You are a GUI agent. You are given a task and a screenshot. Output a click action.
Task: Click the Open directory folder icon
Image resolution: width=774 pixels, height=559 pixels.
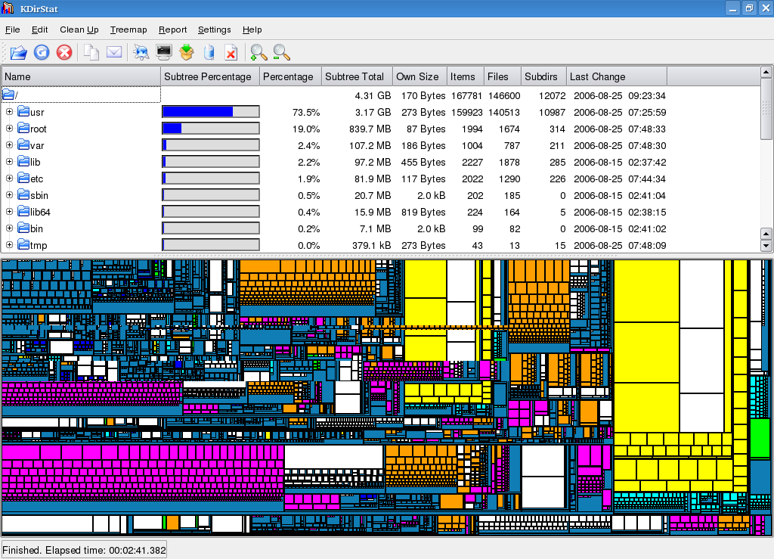(x=18, y=52)
